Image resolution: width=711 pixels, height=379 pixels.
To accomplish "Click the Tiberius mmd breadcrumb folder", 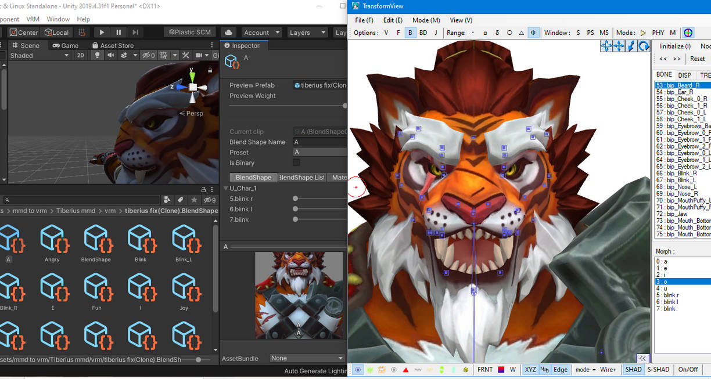I will pyautogui.click(x=76, y=211).
